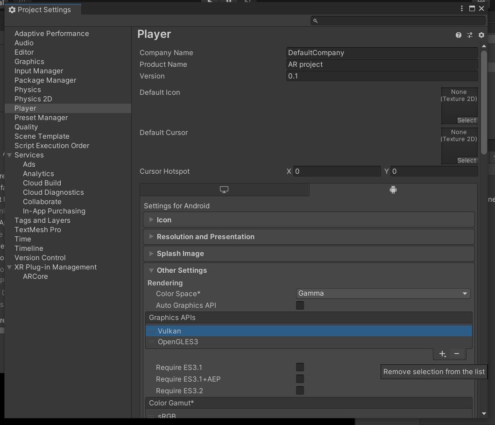Switch to the Android platform tab
Viewport: 495px width, 425px height.
pos(393,190)
